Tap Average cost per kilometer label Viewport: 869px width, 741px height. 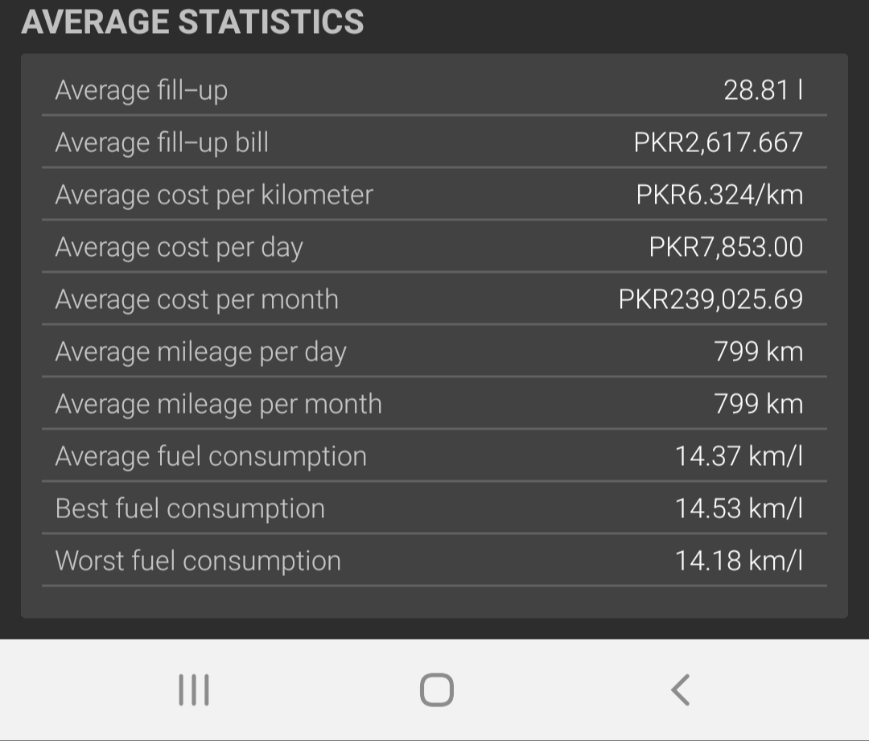(x=214, y=195)
